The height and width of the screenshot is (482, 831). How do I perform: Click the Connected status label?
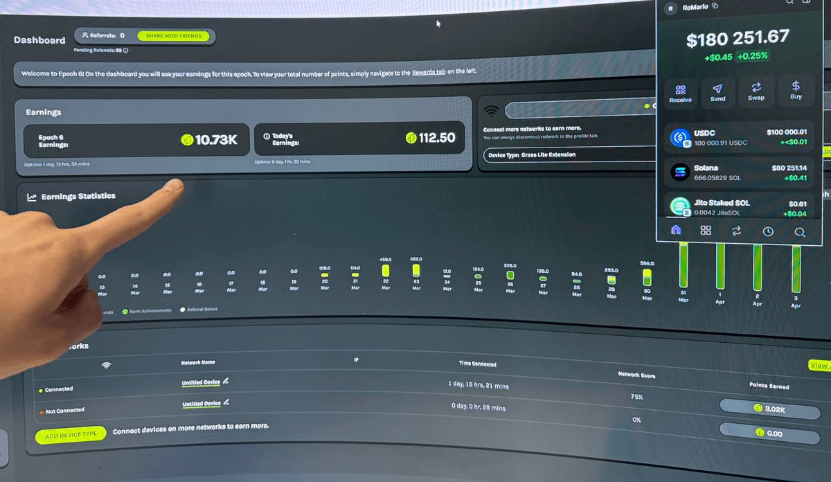[x=59, y=389]
